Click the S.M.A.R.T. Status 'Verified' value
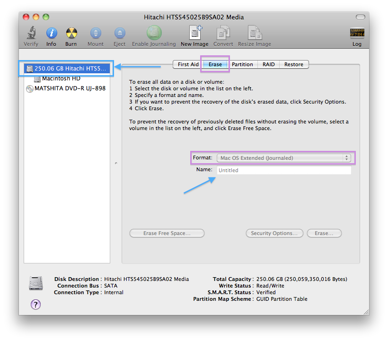Image resolution: width=388 pixels, height=341 pixels. tap(266, 292)
